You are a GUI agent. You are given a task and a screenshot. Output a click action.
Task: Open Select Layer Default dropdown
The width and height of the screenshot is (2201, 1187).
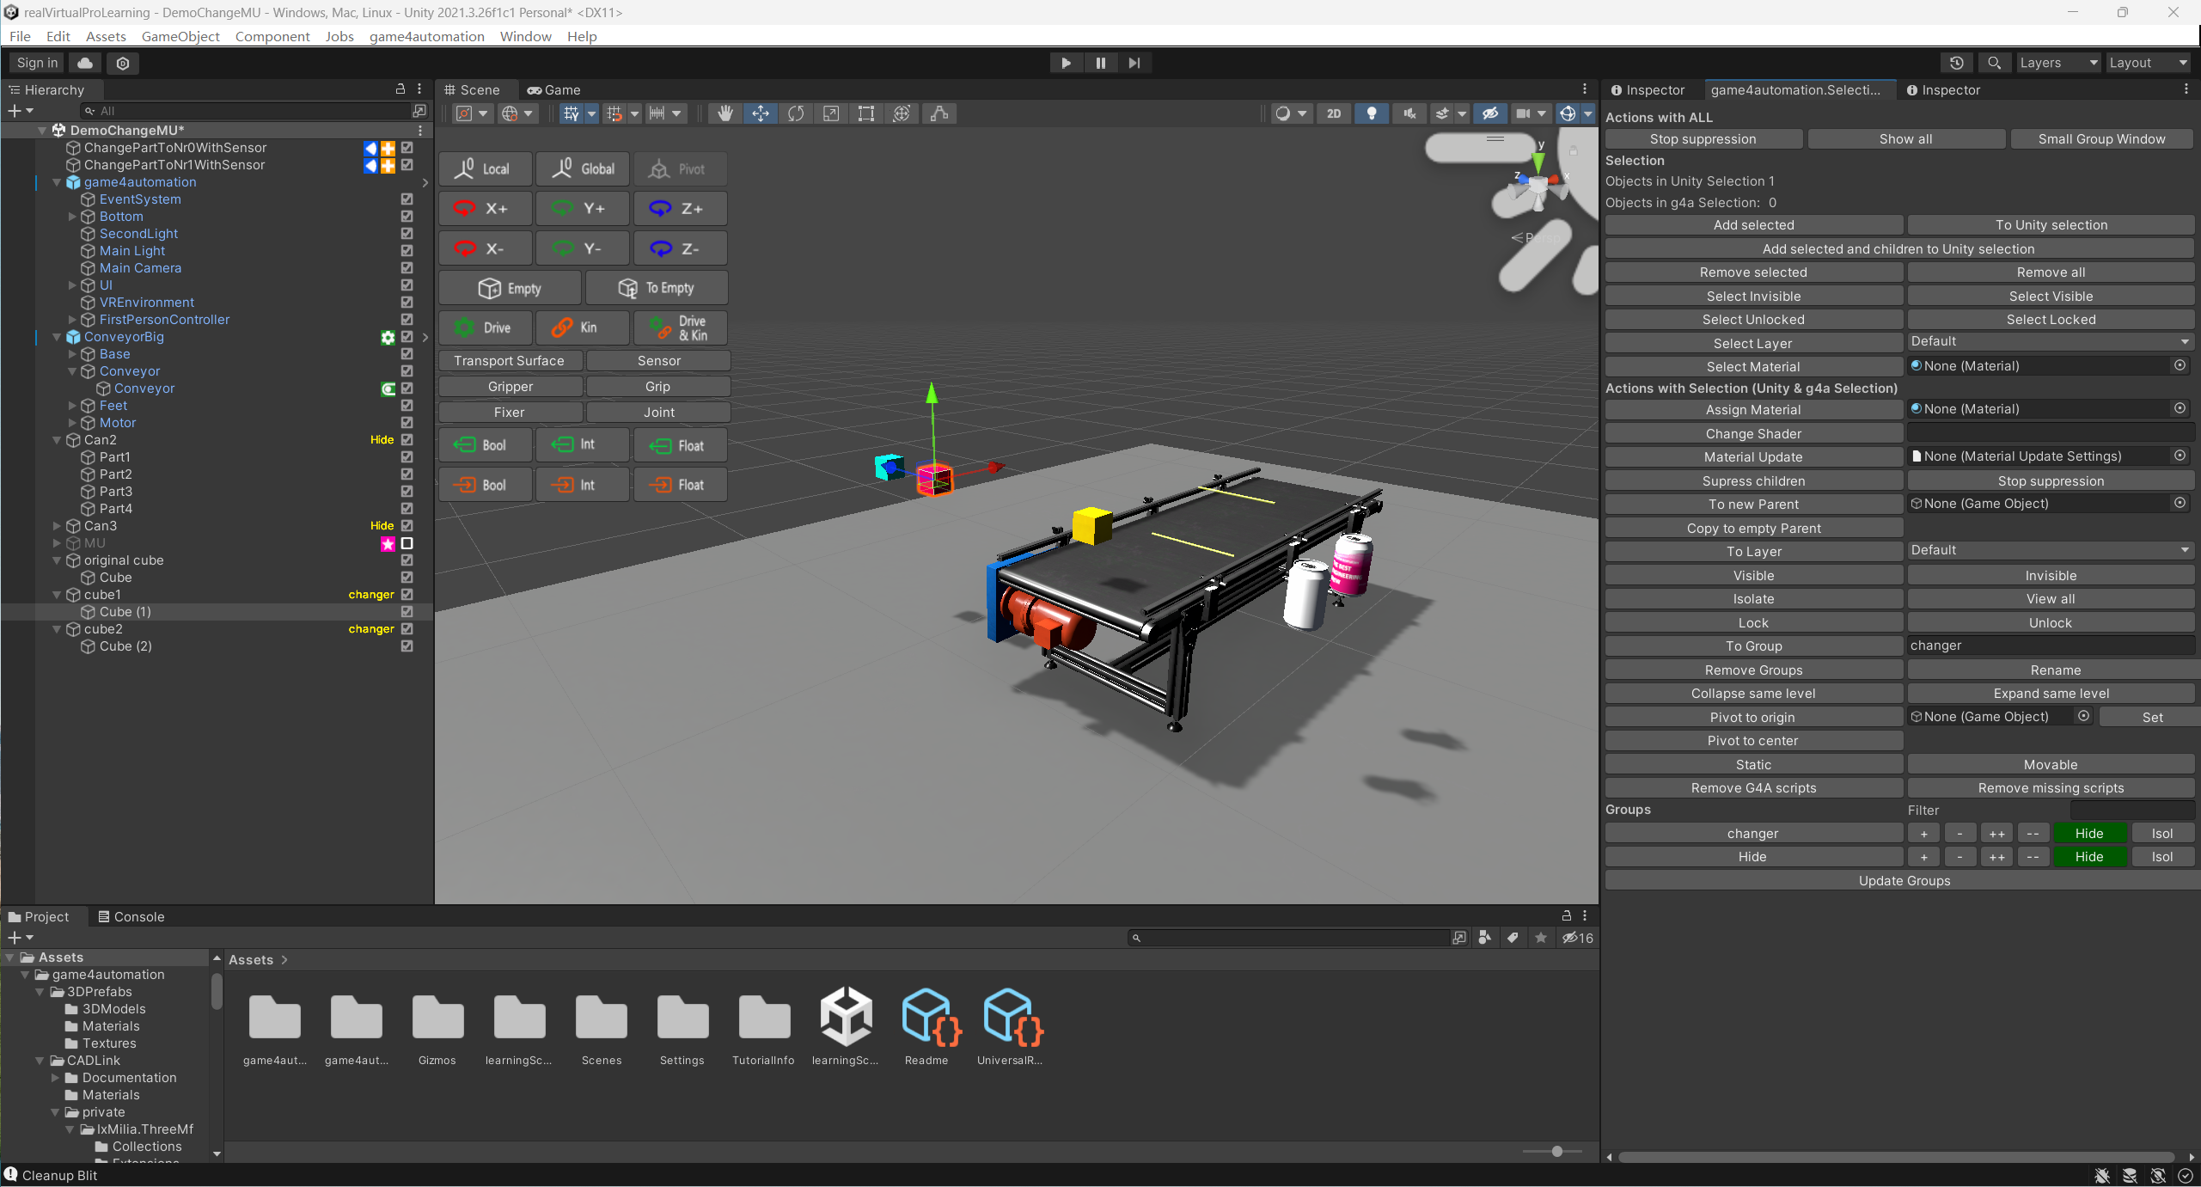[x=2050, y=341]
